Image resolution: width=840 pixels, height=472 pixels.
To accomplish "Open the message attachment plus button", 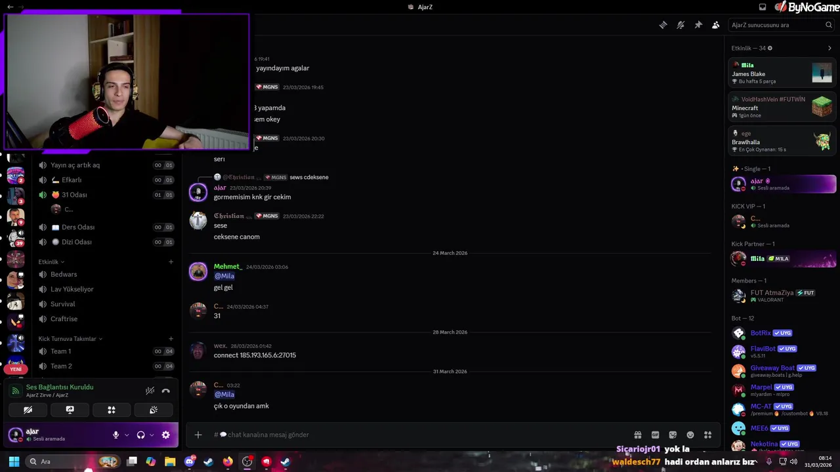I will pyautogui.click(x=198, y=435).
